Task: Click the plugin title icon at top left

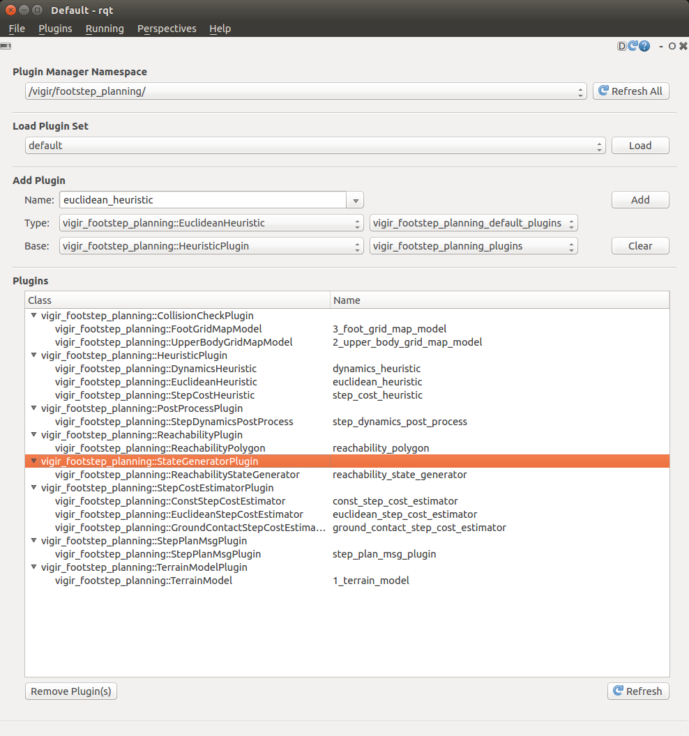Action: [6, 46]
